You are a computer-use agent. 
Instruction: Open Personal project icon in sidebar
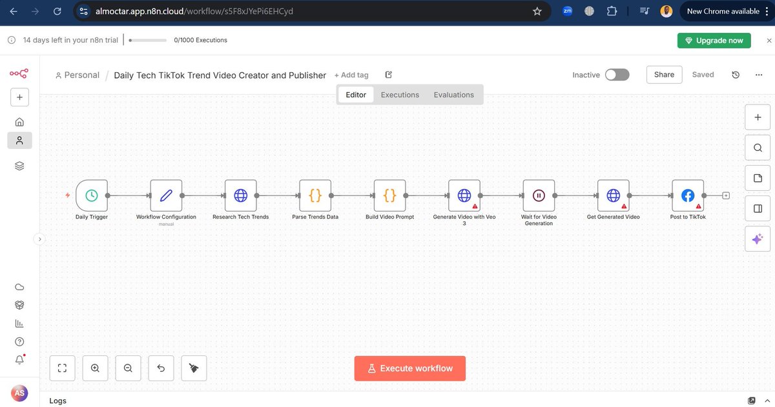19,140
